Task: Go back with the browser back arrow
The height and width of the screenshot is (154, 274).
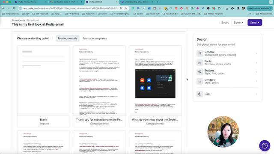Action: click(x=3, y=8)
